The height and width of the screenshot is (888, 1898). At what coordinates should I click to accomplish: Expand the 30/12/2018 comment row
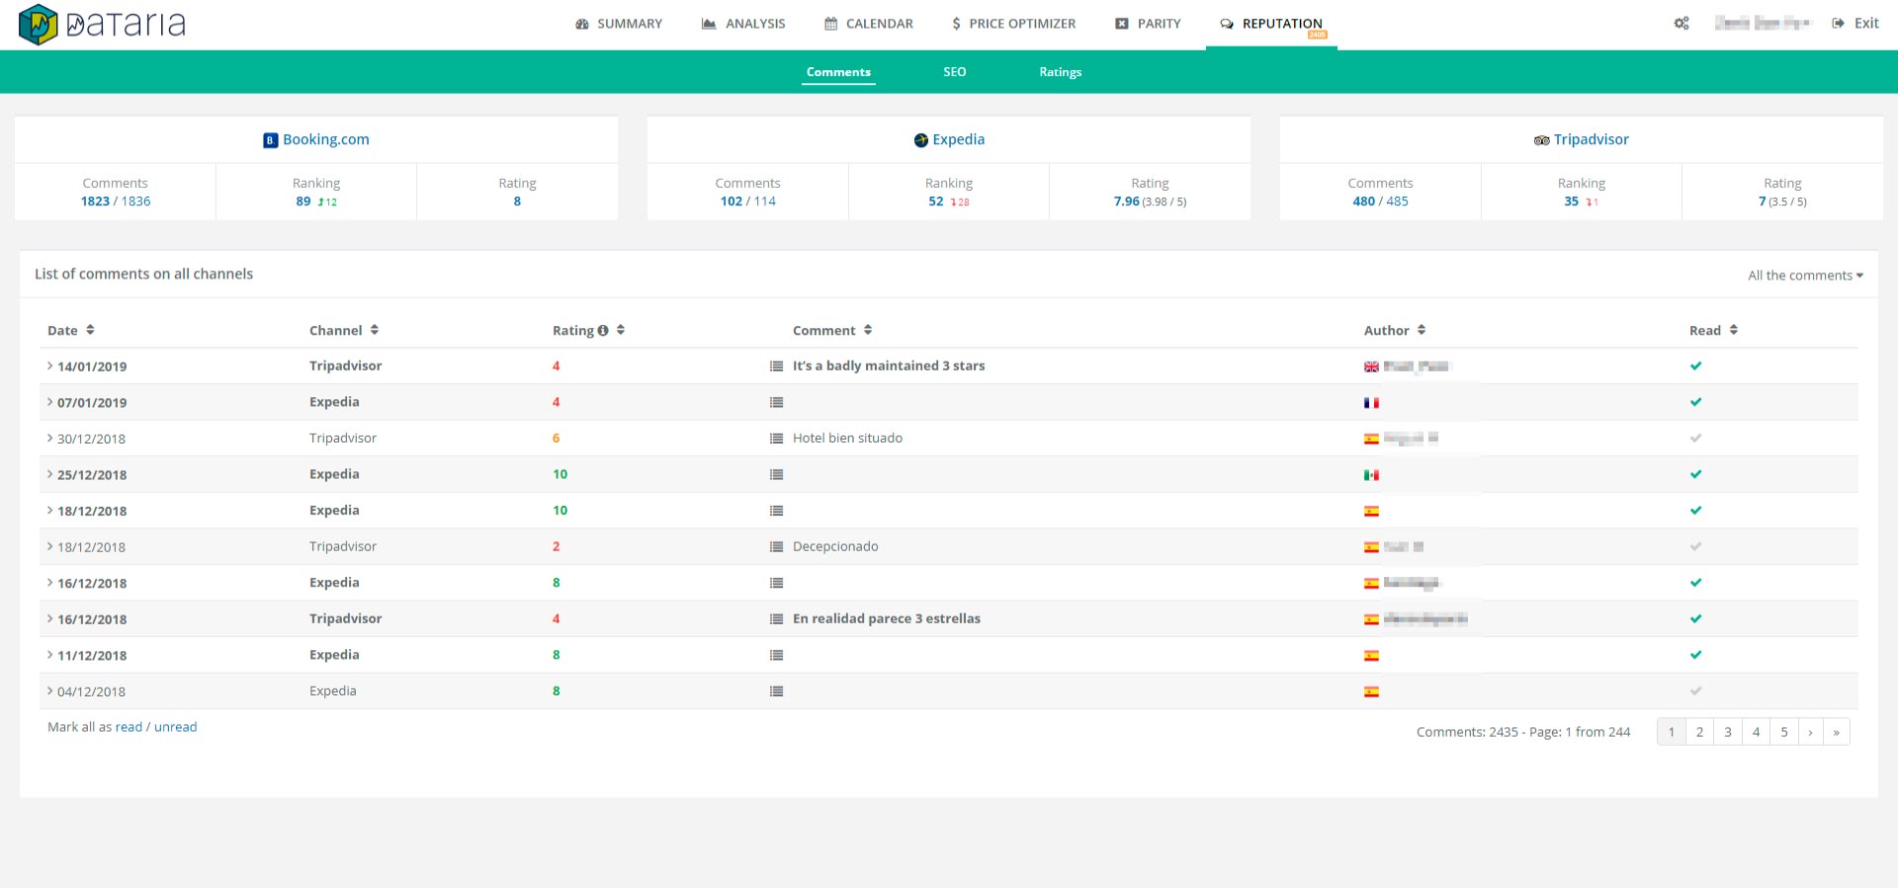click(x=50, y=438)
